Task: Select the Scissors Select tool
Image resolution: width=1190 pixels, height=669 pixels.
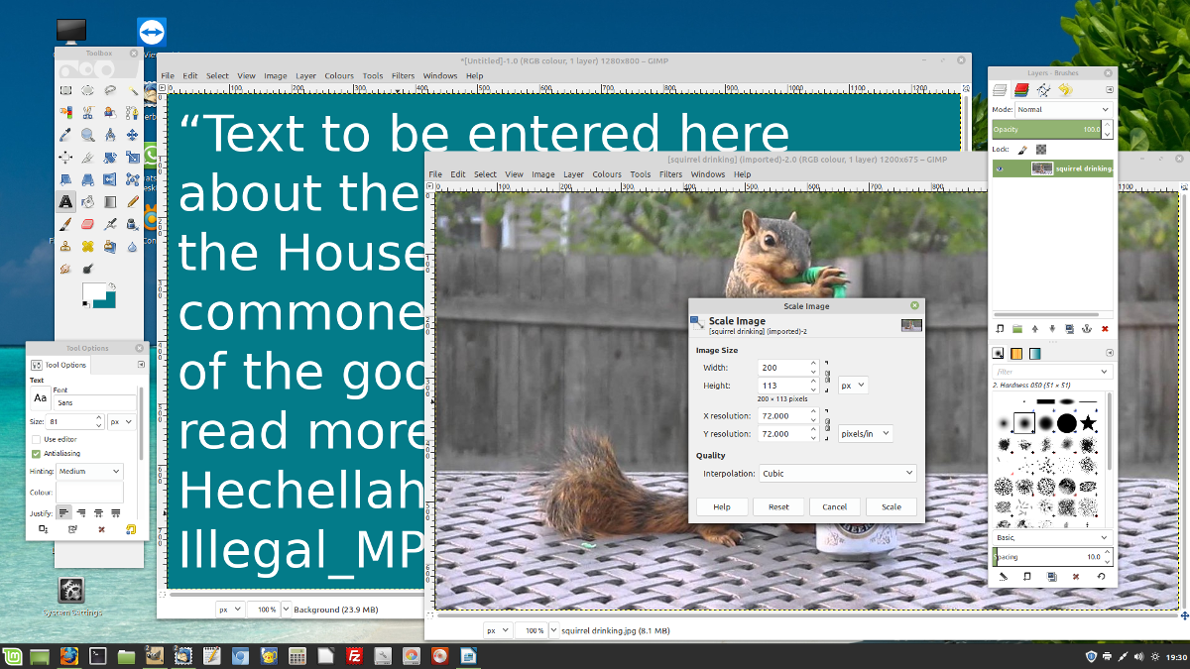Action: click(87, 112)
